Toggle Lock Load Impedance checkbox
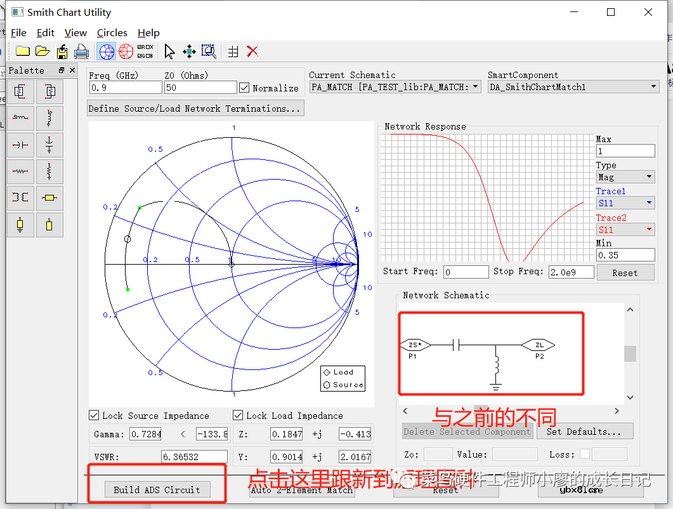This screenshot has height=509, width=673. pos(238,416)
